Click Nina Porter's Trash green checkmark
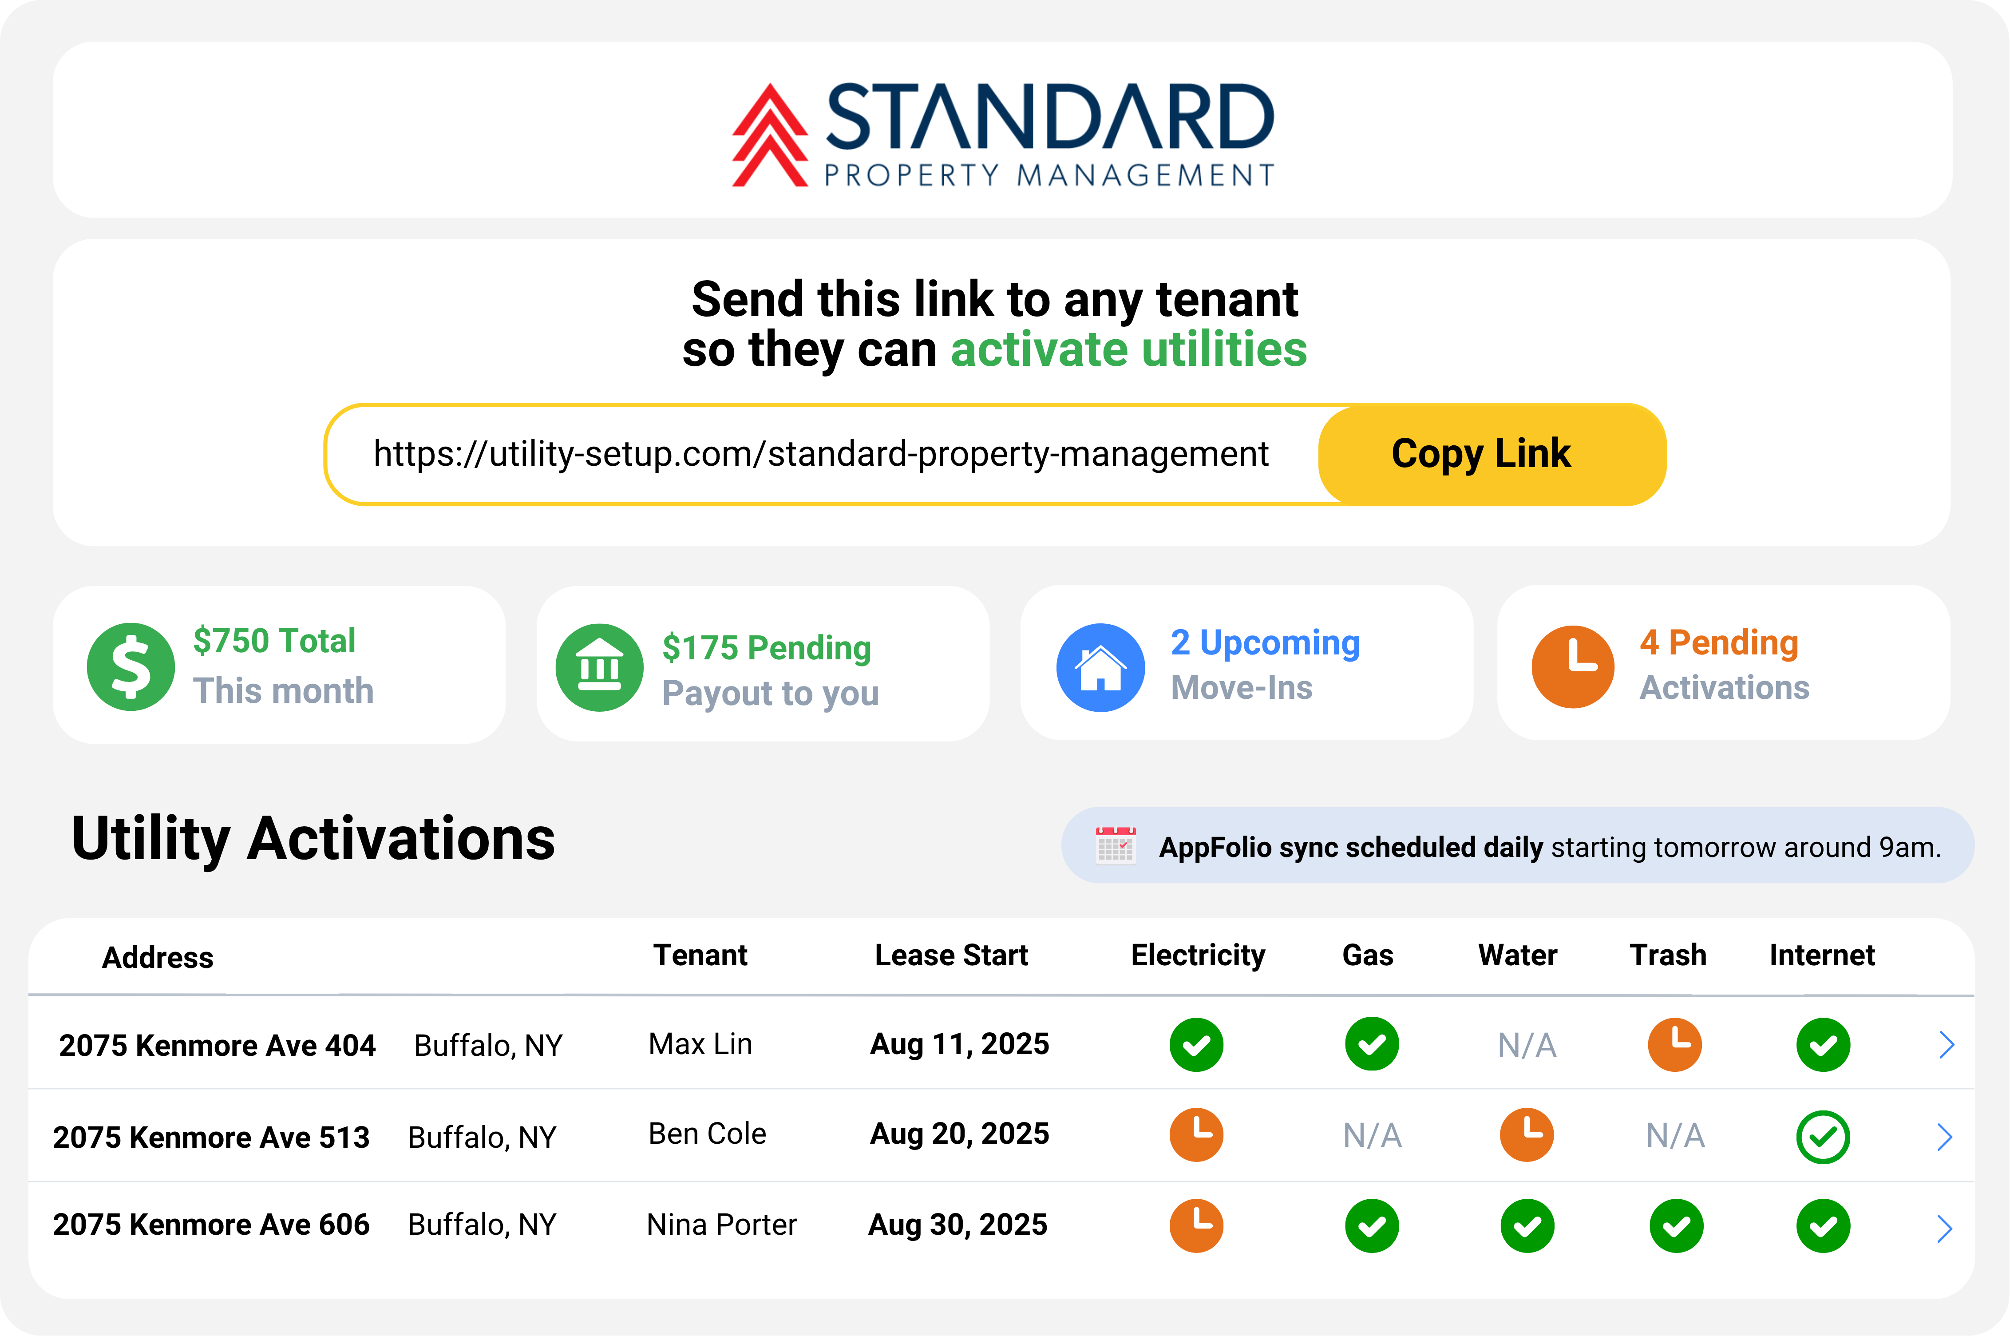This screenshot has width=2010, height=1336. tap(1675, 1226)
